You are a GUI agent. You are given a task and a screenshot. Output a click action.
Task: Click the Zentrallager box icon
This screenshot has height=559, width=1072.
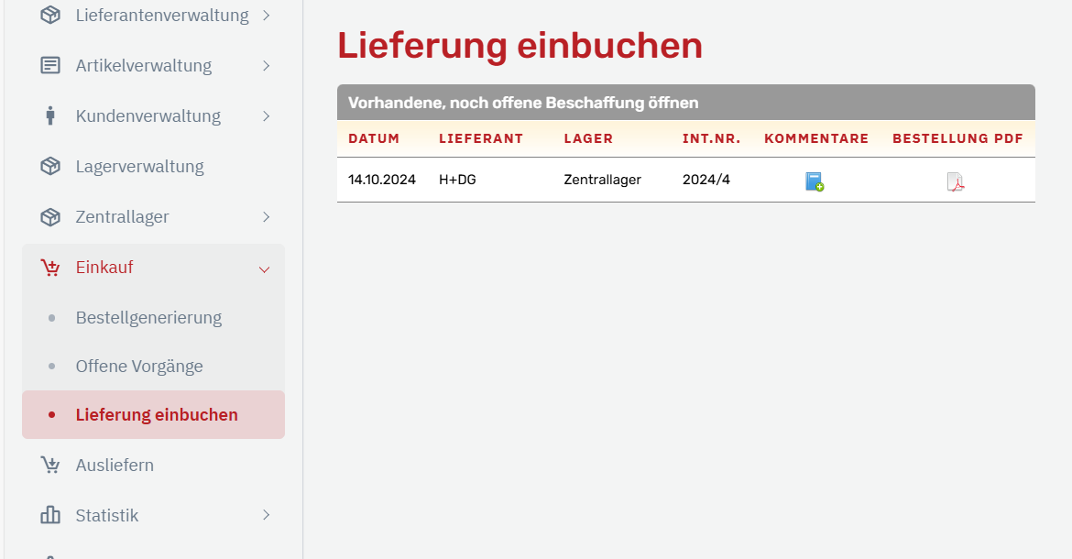[x=49, y=216]
